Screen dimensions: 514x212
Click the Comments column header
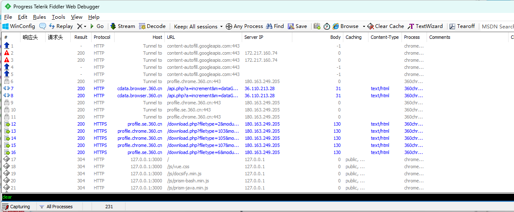468,37
